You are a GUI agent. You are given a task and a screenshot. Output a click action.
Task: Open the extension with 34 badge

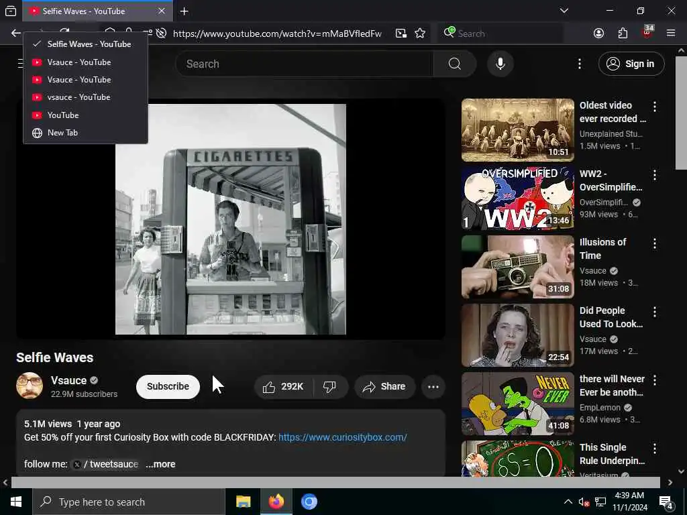coord(647,34)
